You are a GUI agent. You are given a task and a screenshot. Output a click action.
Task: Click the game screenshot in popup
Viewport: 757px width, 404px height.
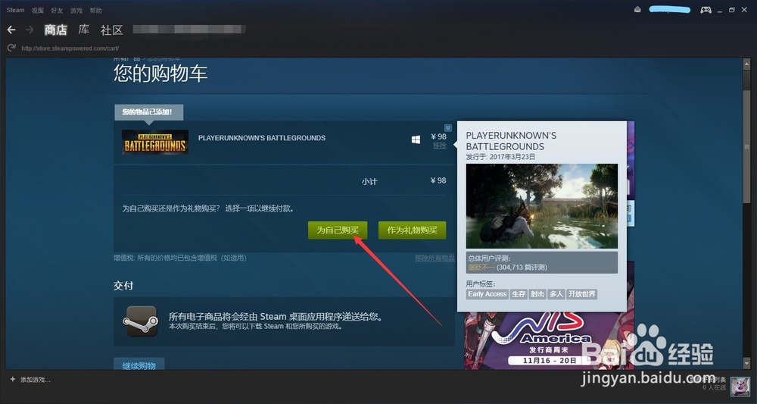[542, 206]
